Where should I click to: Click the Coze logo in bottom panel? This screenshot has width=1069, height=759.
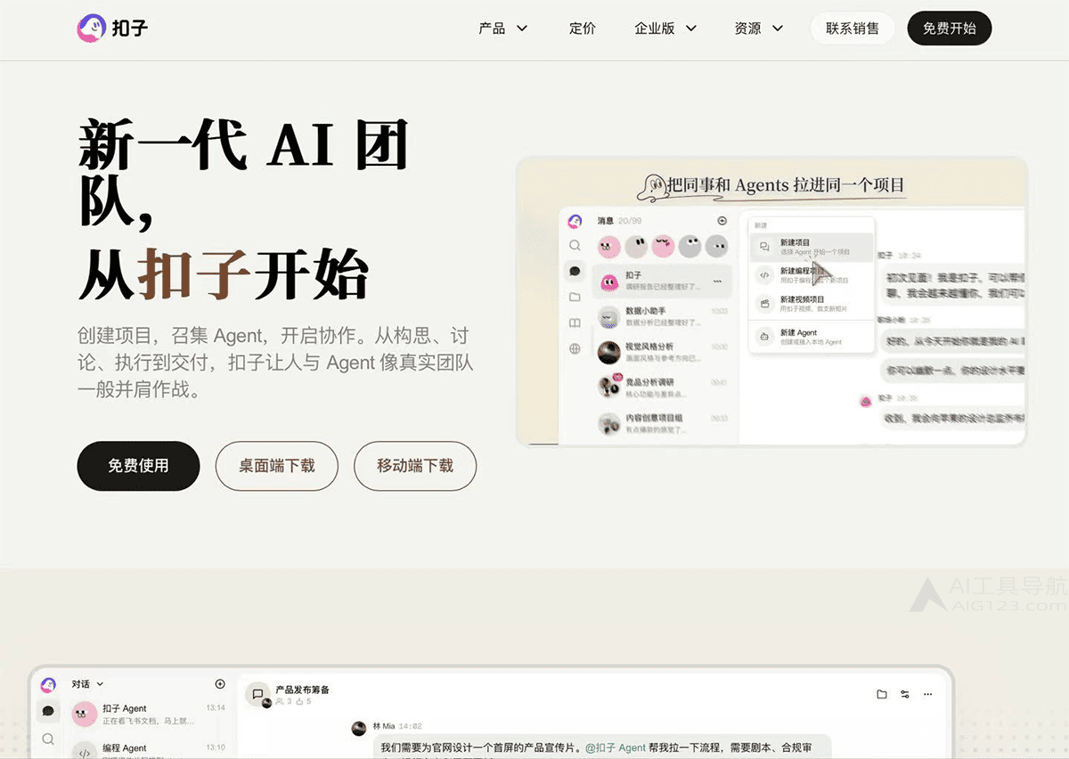(x=48, y=685)
